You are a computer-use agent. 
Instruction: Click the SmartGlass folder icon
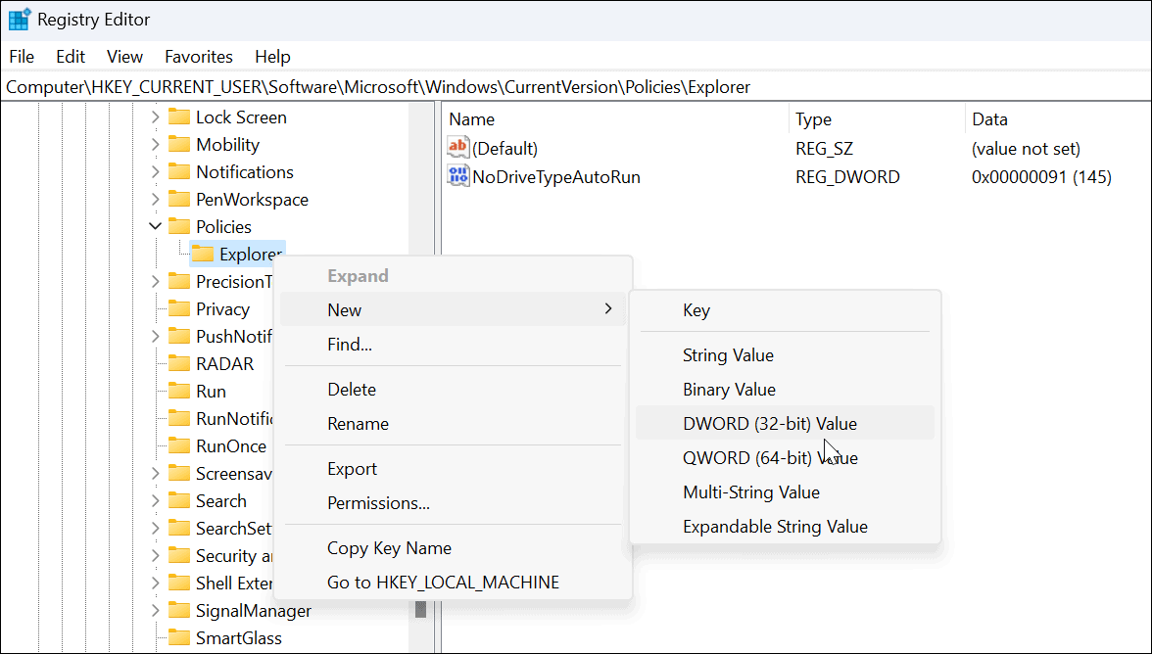click(x=180, y=637)
